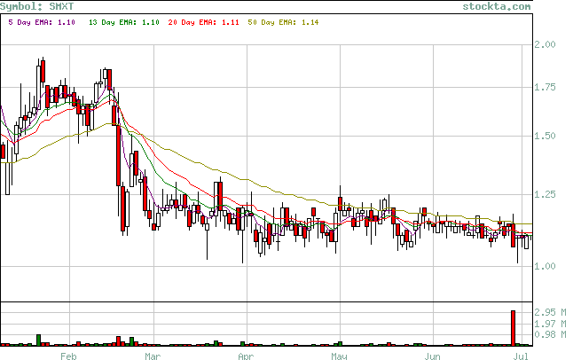Image resolution: width=581 pixels, height=360 pixels.
Task: Click the Jun month label
Action: (x=432, y=356)
